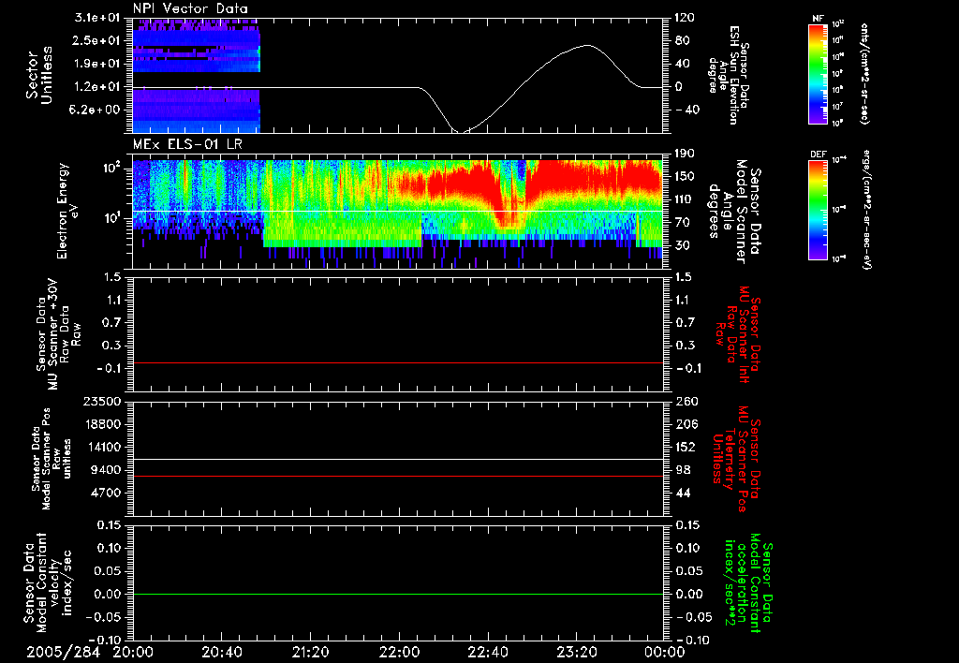Click the '44' telemetry axis value

(683, 493)
